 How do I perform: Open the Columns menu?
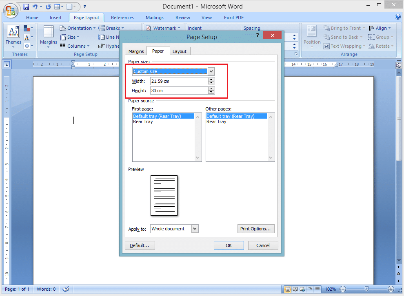(74, 46)
